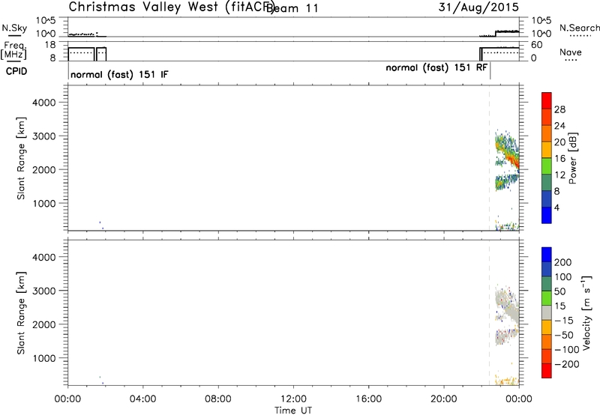The image size is (600, 415).
Task: Click the grey scatter cluster in velocity panel
Action: click(x=507, y=306)
